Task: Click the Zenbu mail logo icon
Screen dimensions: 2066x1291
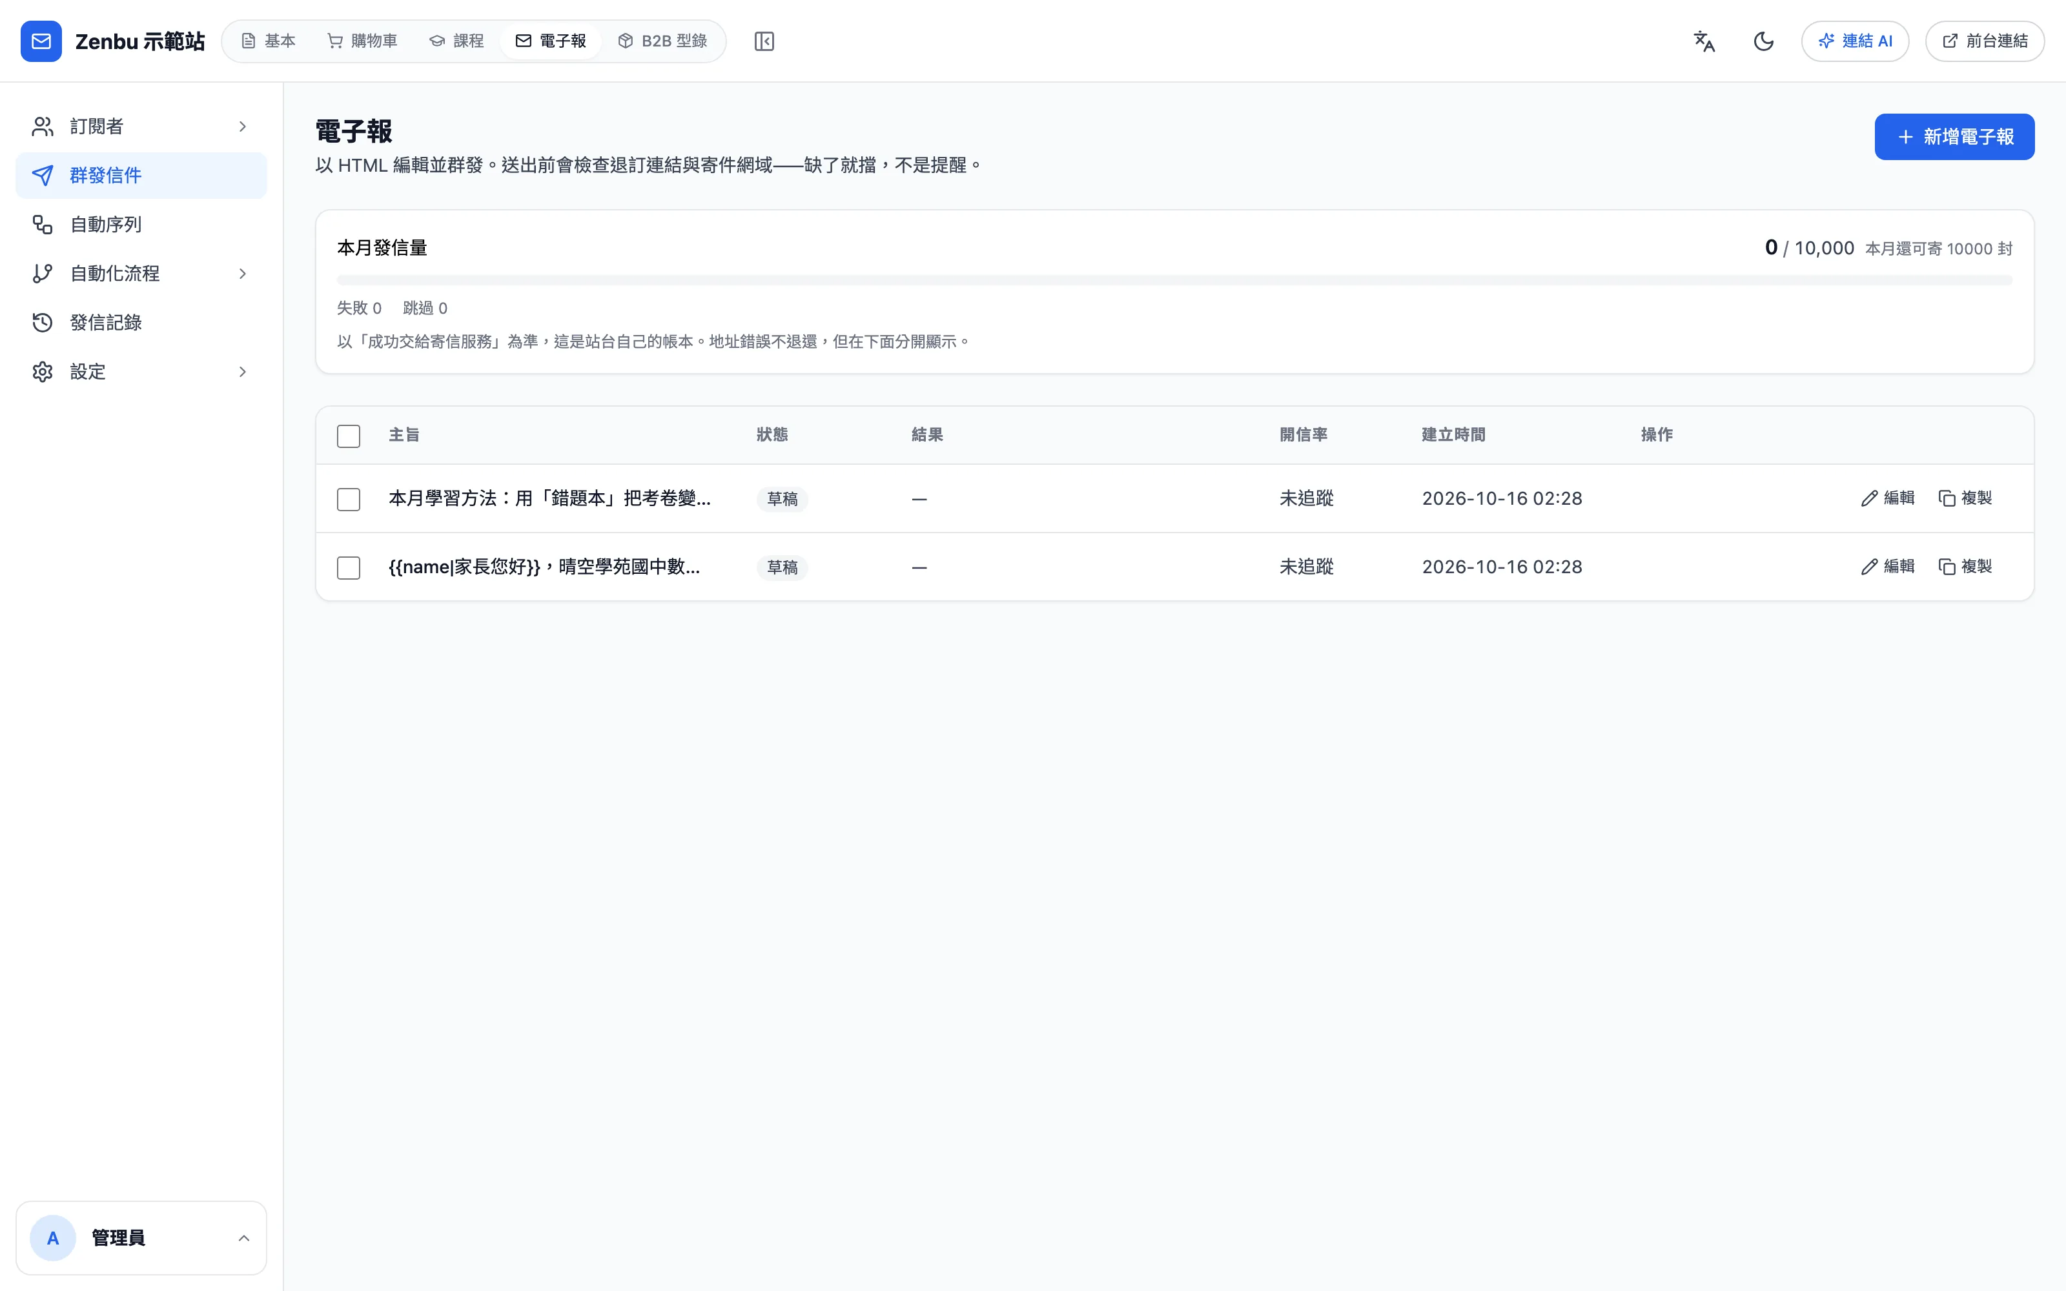Action: 41,41
